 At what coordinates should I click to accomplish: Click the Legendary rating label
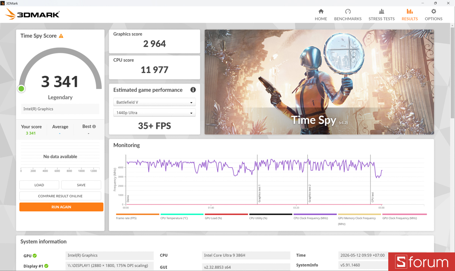click(60, 97)
